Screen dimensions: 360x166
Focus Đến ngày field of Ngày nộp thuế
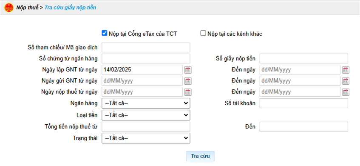[300, 92]
